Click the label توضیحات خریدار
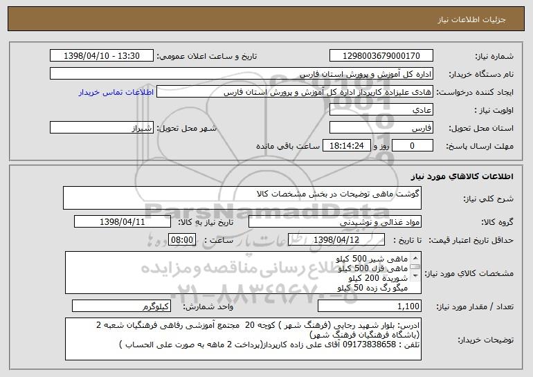533x377 pixels. (x=486, y=340)
